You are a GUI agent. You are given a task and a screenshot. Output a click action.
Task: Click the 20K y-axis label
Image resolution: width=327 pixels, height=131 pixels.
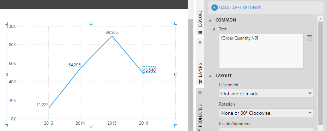click(12, 100)
